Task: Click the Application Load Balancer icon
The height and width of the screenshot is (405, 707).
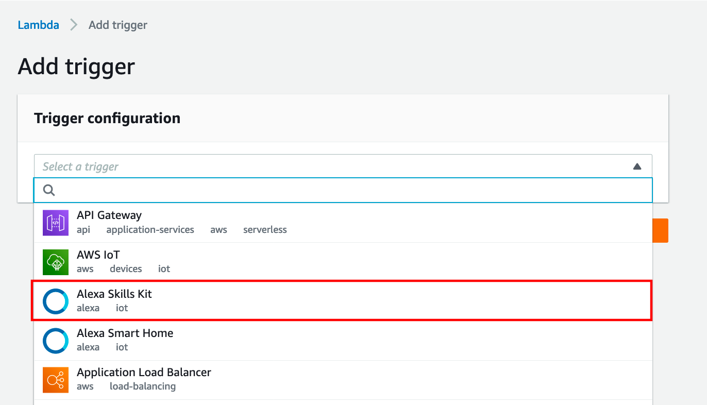Action: (56, 380)
